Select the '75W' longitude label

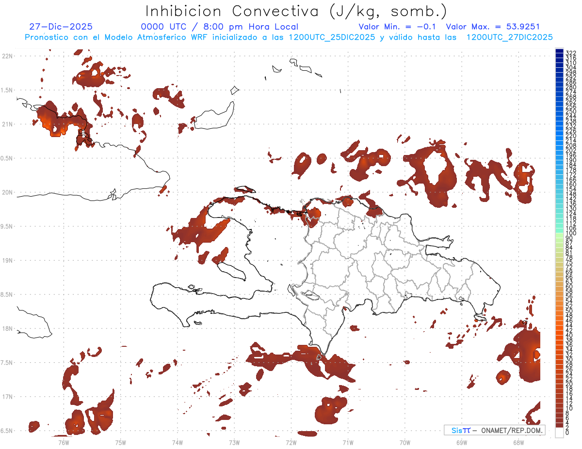121,442
